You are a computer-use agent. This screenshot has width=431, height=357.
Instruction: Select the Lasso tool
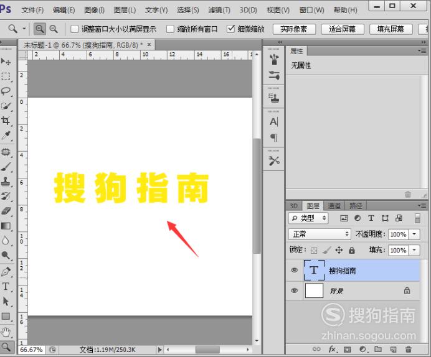[x=6, y=91]
